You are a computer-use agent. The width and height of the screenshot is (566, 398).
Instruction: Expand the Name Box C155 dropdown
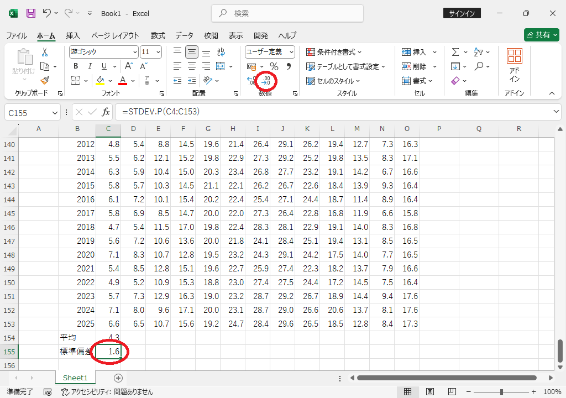[x=55, y=113]
